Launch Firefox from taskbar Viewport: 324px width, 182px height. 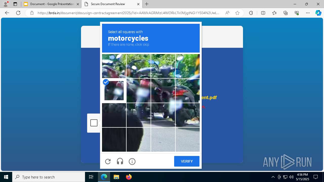pos(129,177)
